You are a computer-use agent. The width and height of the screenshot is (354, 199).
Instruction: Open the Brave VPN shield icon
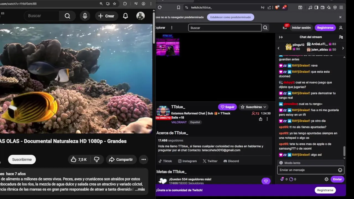point(335,7)
